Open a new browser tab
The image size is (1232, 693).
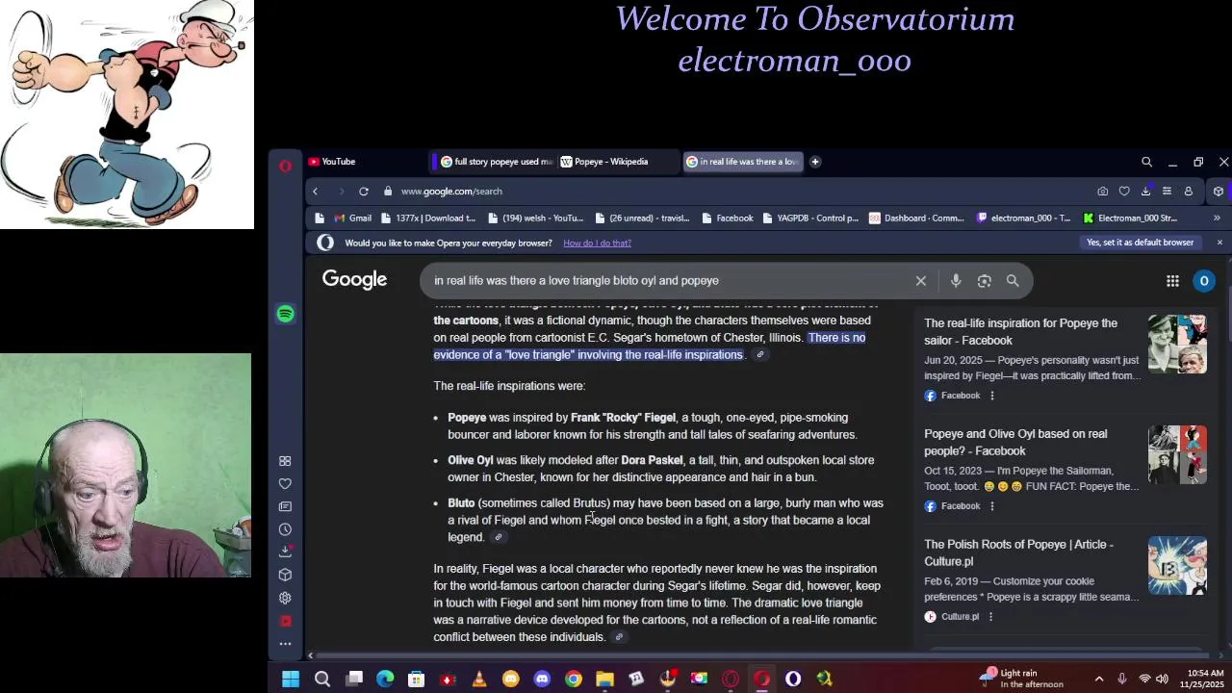click(x=815, y=162)
